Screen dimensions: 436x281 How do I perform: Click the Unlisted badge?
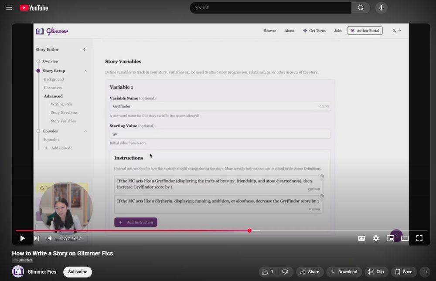[x=23, y=260]
